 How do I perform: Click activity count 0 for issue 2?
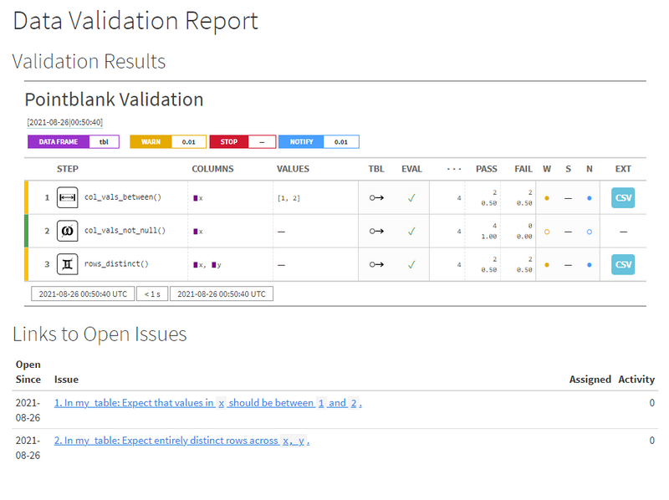pyautogui.click(x=651, y=441)
